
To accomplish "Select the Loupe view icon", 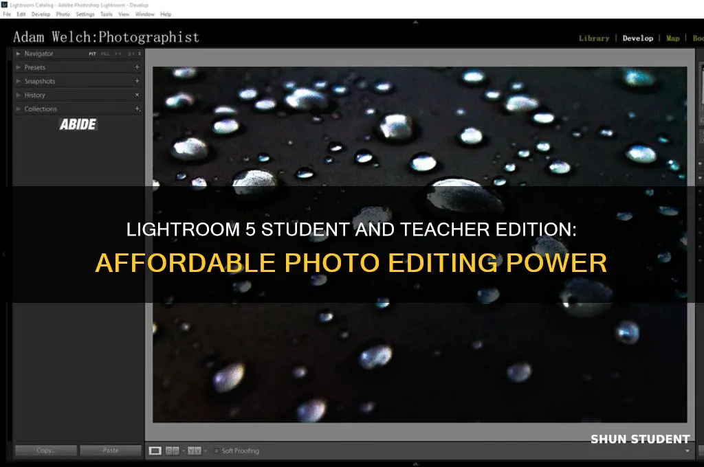I will 155,451.
